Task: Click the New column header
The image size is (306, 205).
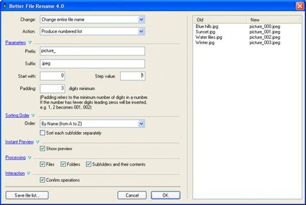Action: tap(274, 20)
